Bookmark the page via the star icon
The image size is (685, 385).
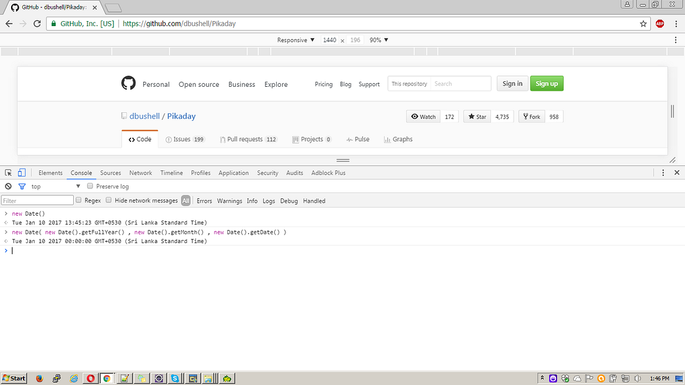point(644,24)
